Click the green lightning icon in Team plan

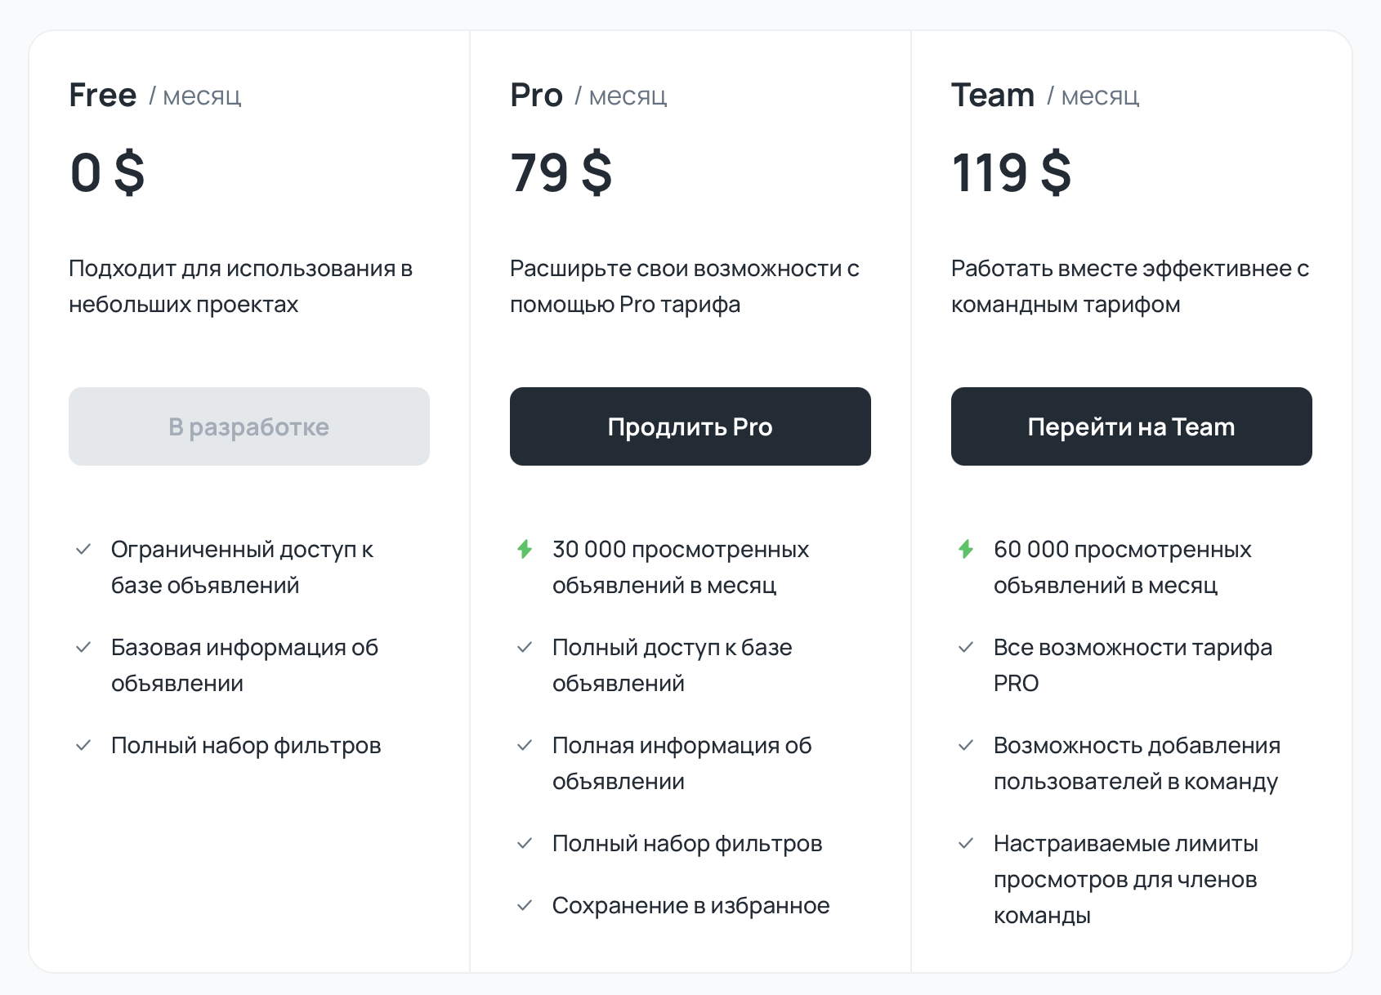point(966,549)
